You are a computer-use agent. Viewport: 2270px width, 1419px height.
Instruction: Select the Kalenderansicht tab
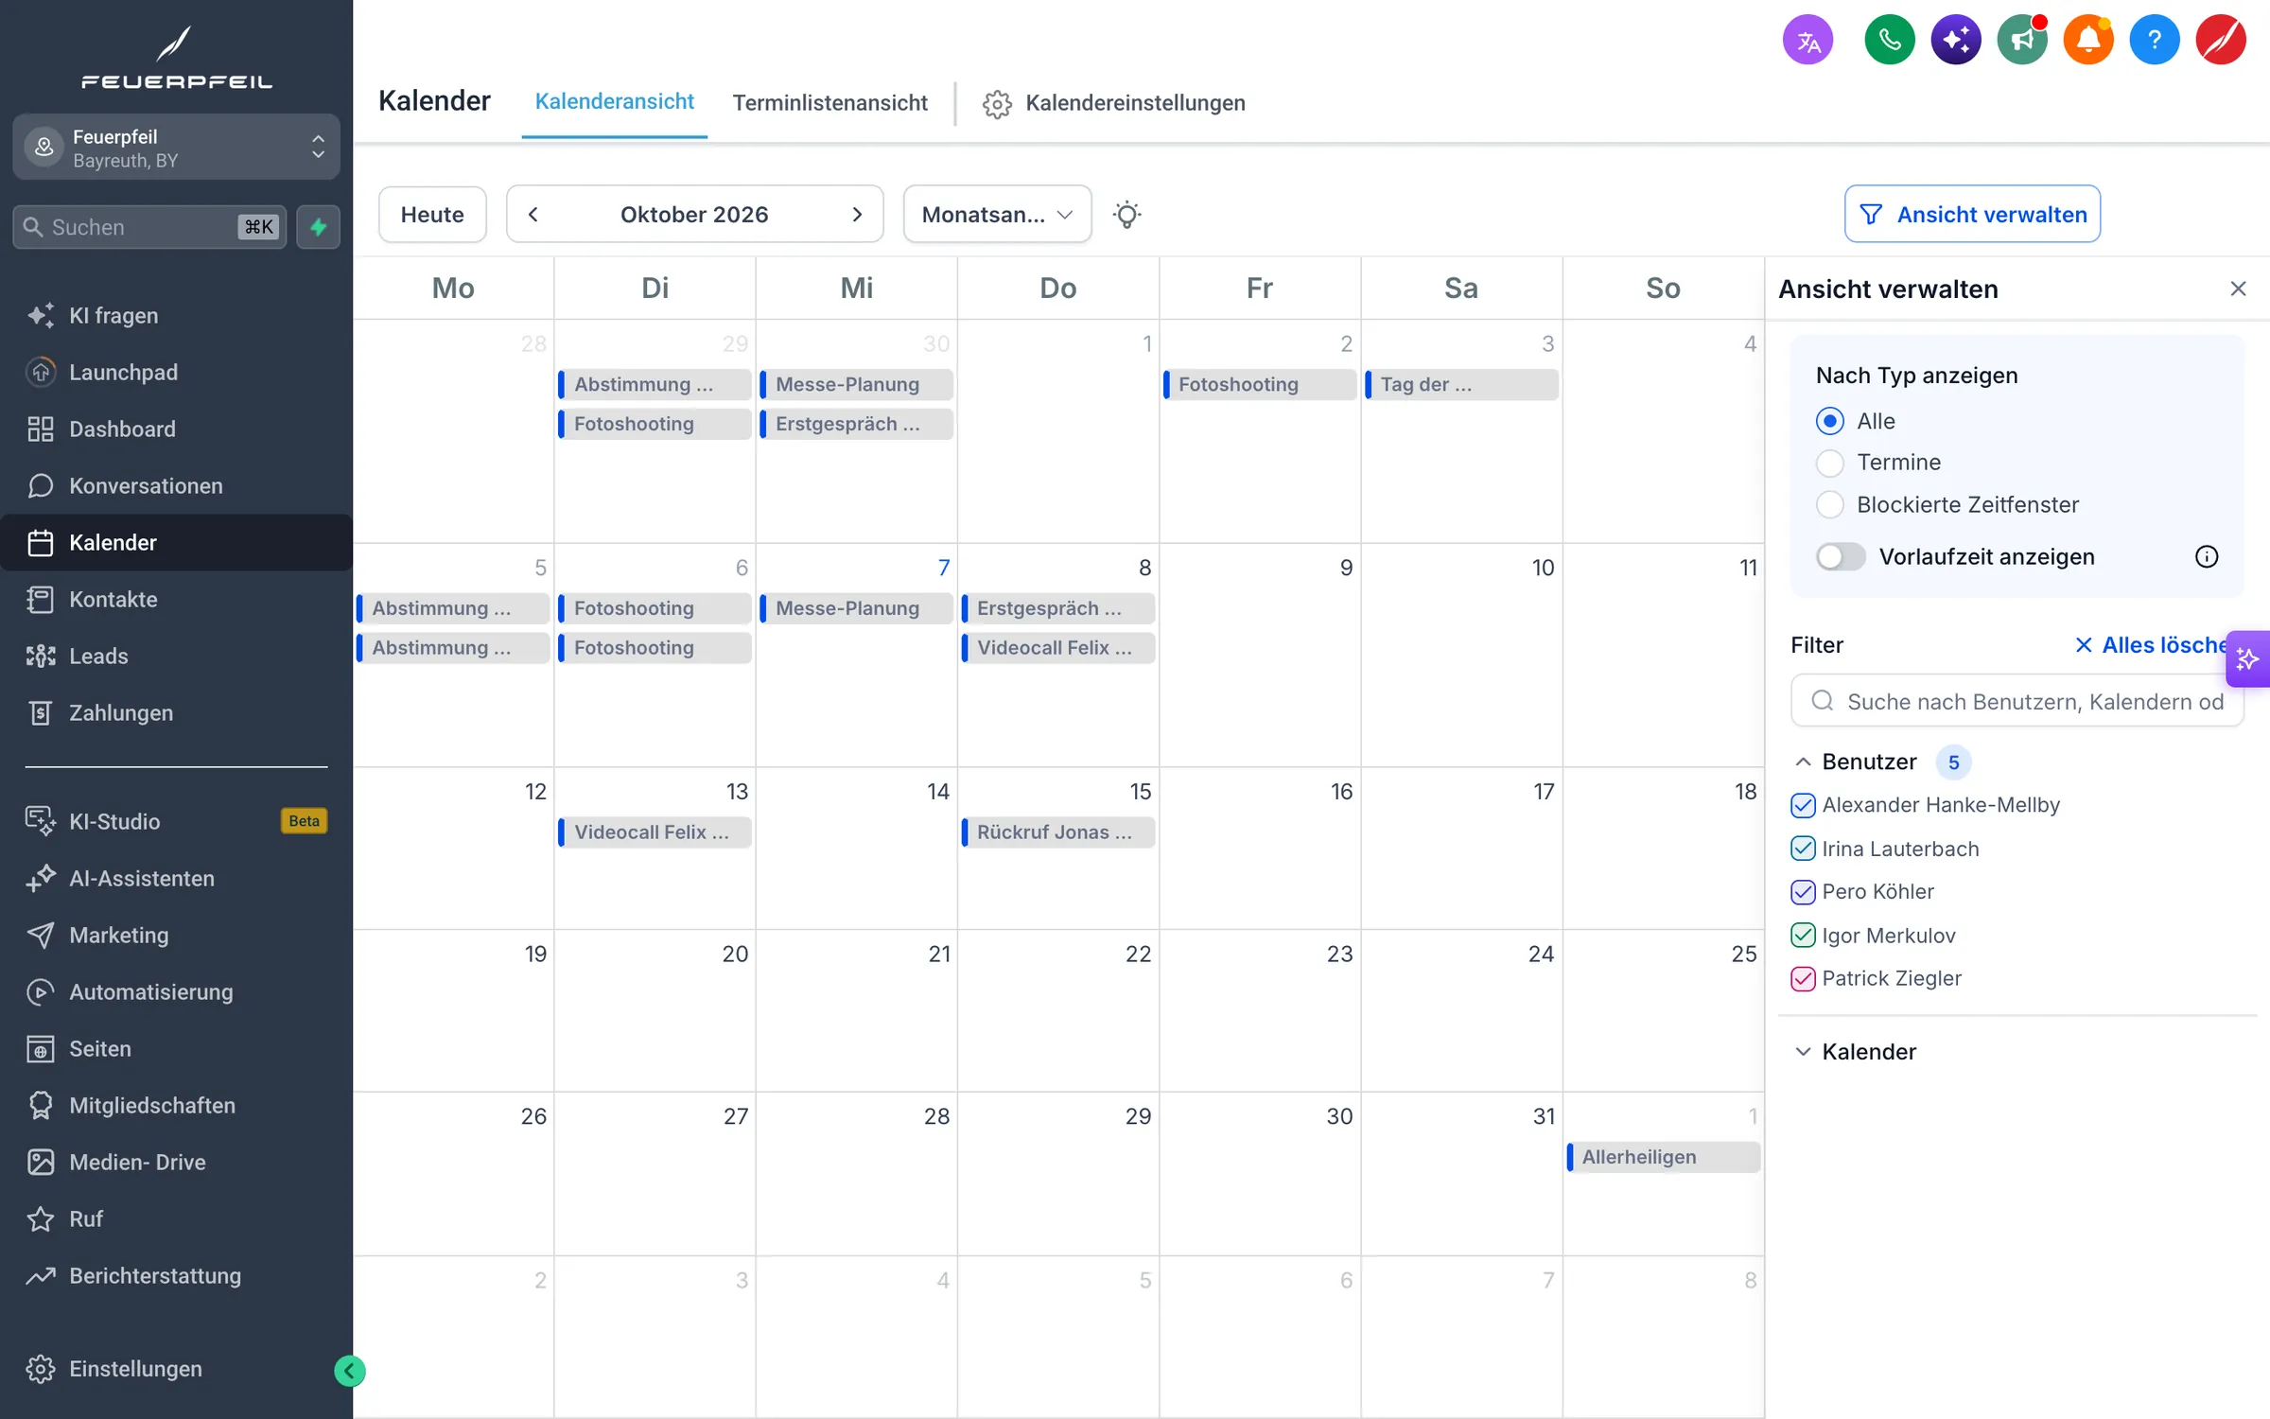(614, 101)
